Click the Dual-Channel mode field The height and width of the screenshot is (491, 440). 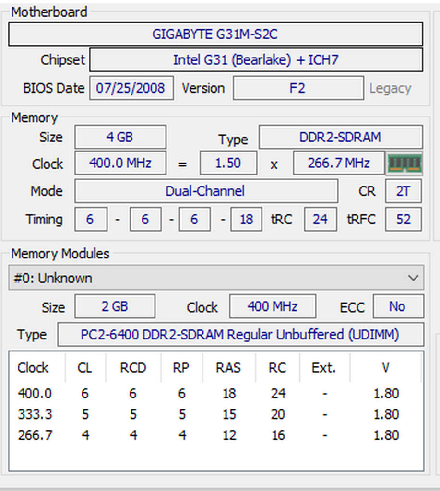pyautogui.click(x=205, y=191)
